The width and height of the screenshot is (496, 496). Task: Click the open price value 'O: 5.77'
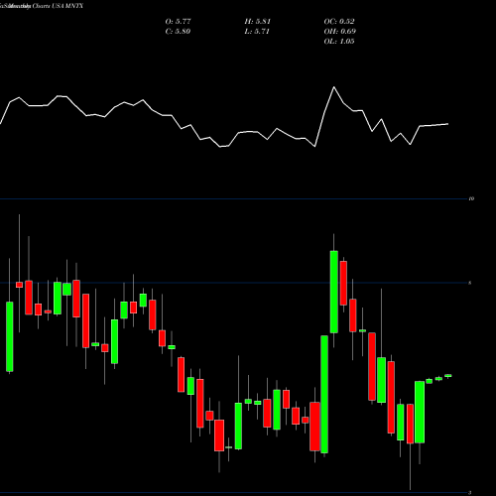pos(179,22)
